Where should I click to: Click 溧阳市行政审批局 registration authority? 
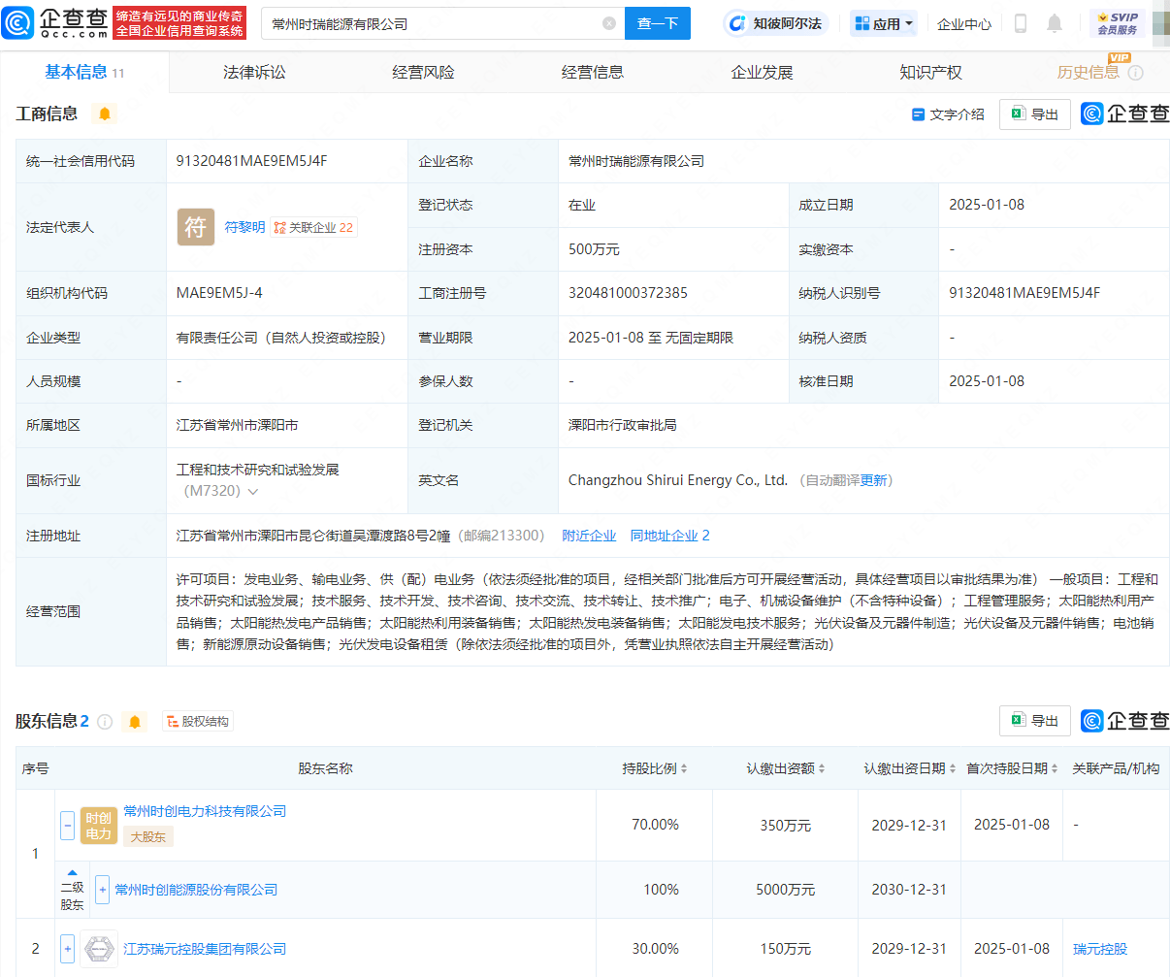(x=623, y=425)
